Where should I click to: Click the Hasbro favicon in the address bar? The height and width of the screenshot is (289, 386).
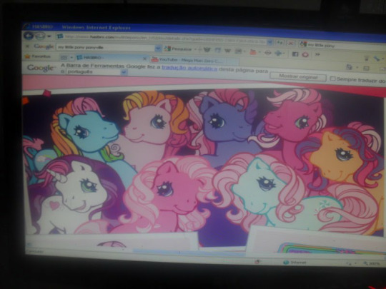60,37
